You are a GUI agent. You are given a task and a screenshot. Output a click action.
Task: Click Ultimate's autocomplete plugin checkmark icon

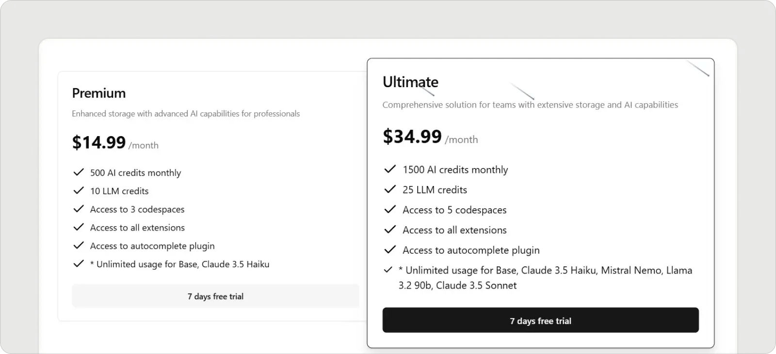coord(390,250)
